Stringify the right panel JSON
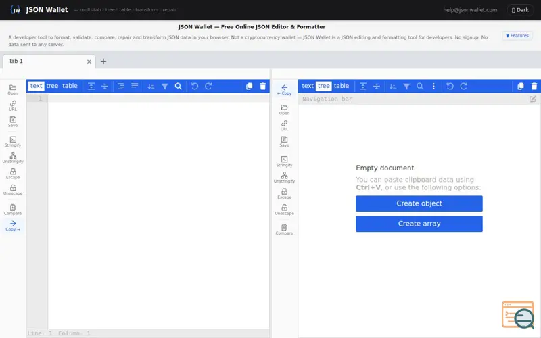This screenshot has width=541, height=338. (284, 162)
